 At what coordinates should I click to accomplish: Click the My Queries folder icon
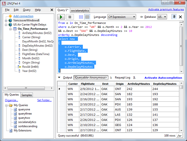point(11,105)
